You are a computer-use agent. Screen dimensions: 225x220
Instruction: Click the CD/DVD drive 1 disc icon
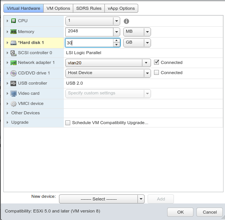pyautogui.click(x=14, y=73)
